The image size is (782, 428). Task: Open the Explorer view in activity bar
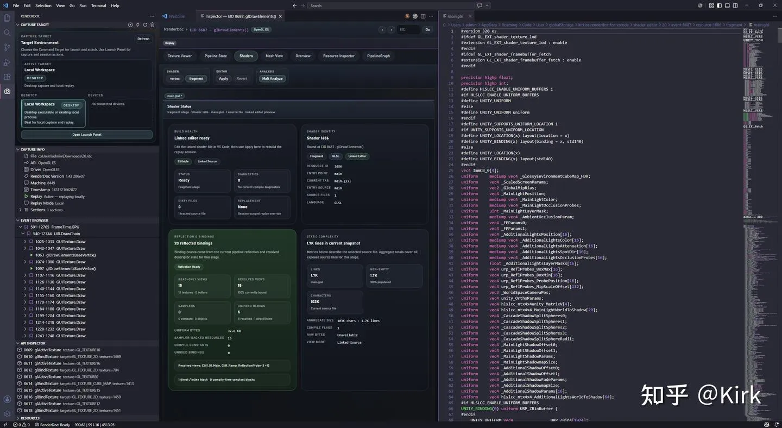[7, 18]
